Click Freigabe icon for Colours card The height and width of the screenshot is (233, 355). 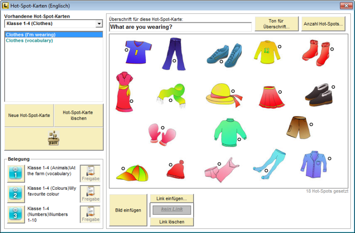[90, 194]
